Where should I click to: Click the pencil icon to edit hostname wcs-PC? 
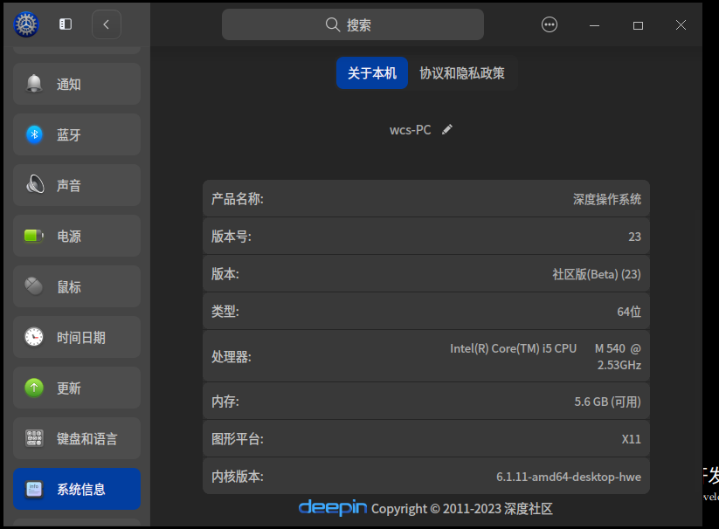point(447,129)
